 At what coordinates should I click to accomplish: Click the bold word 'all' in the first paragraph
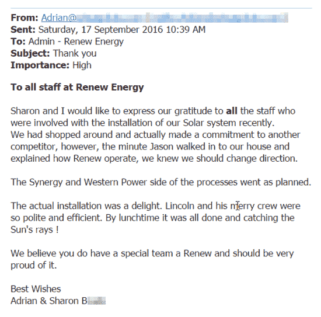(232, 111)
